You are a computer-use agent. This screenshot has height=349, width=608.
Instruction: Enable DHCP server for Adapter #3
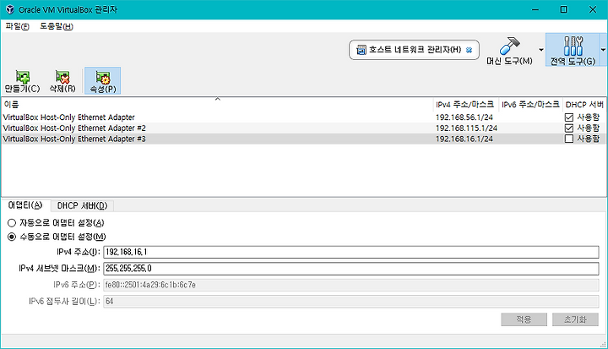point(569,139)
